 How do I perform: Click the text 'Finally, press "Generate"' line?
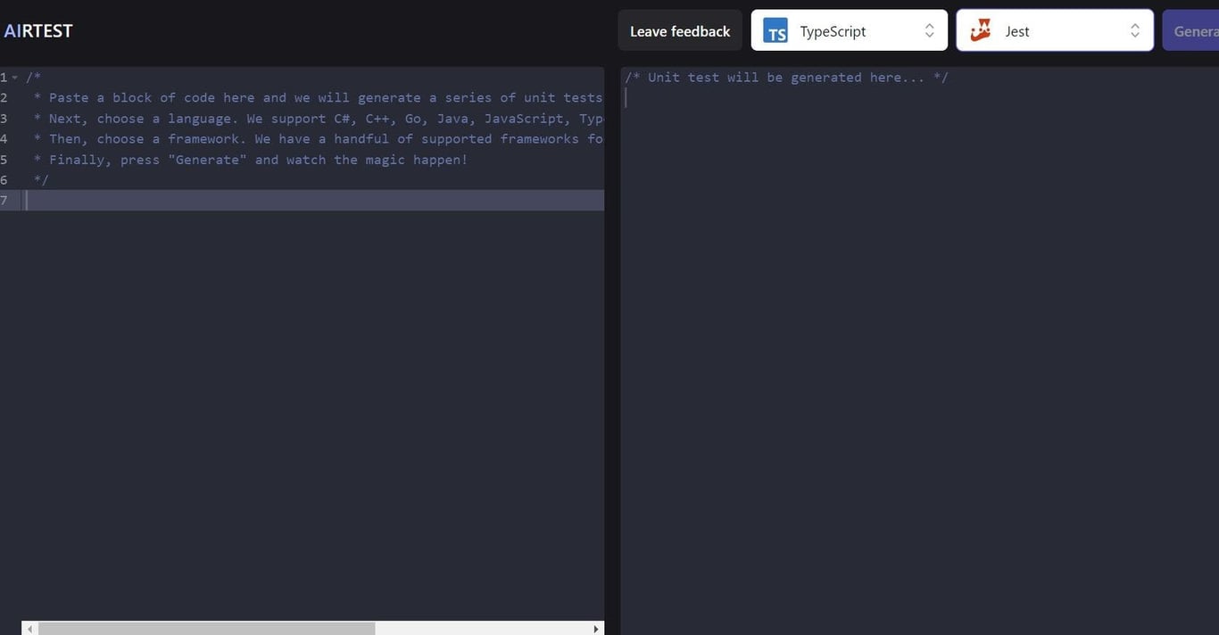tap(251, 160)
